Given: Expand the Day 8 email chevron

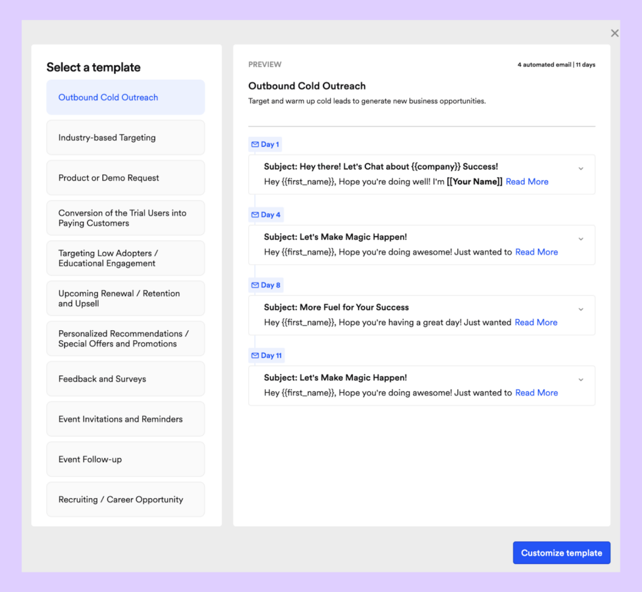Looking at the screenshot, I should [581, 309].
